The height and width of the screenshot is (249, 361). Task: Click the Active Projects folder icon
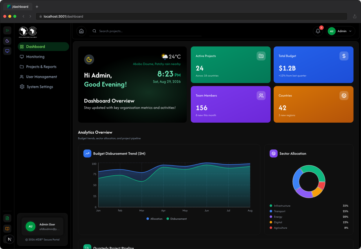pos(261,56)
